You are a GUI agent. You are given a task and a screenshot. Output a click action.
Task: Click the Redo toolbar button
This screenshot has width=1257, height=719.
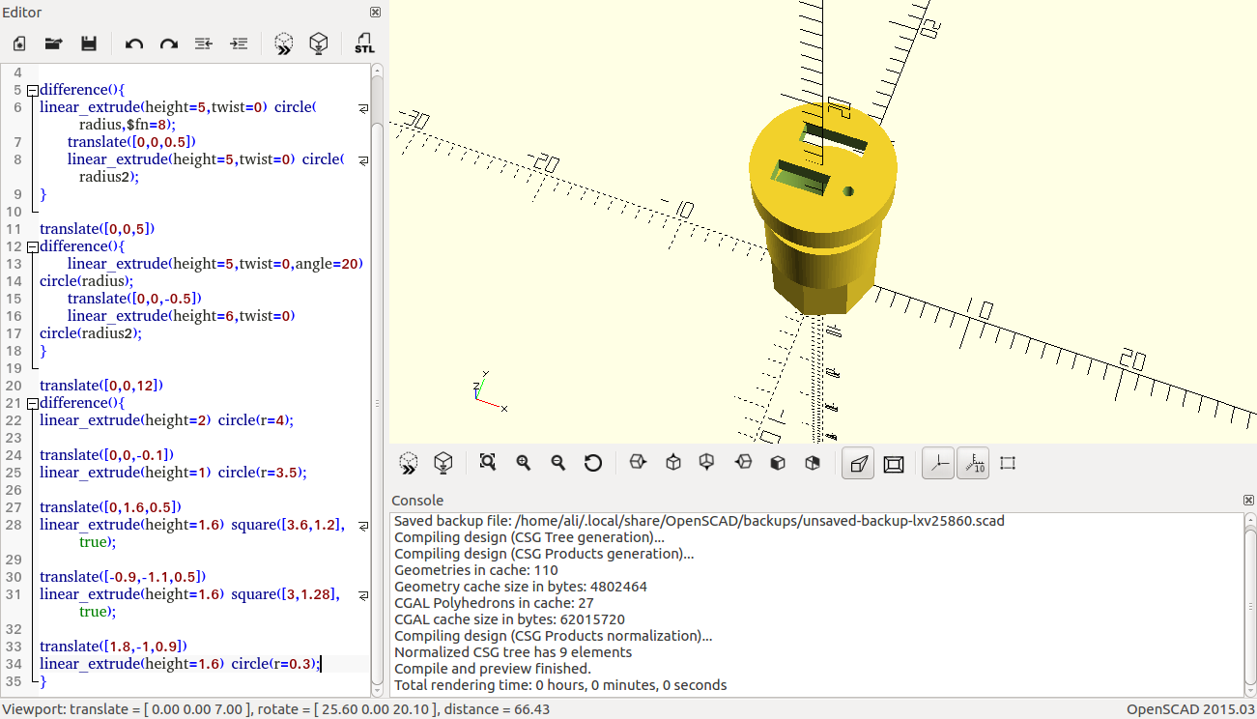168,43
